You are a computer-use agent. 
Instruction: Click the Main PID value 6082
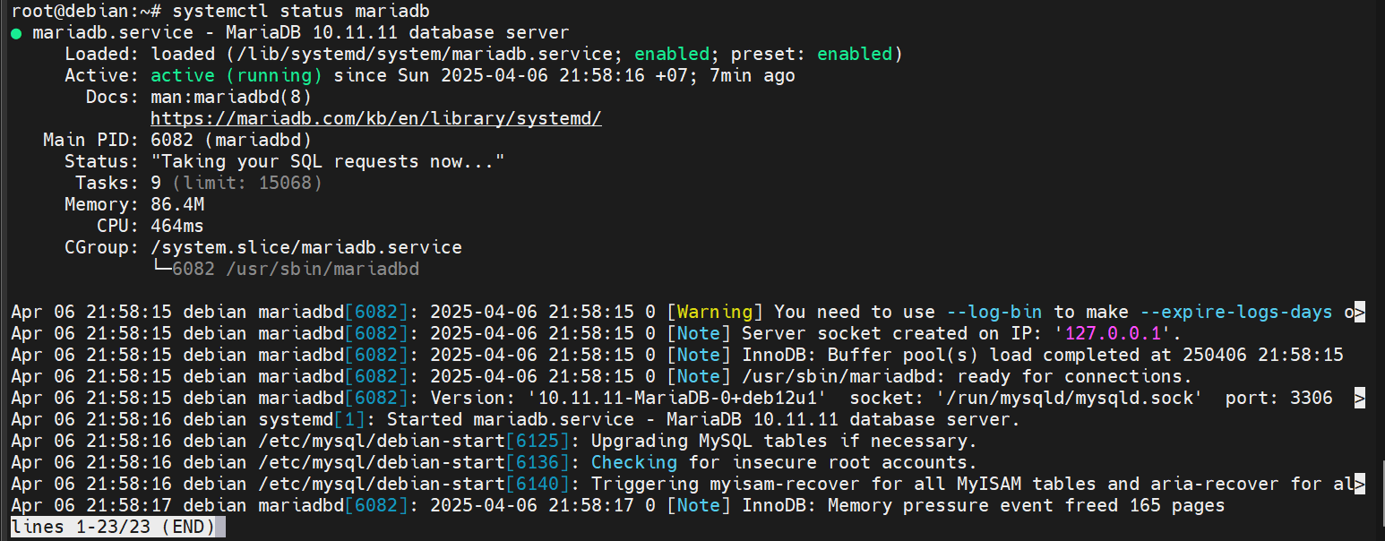[172, 140]
